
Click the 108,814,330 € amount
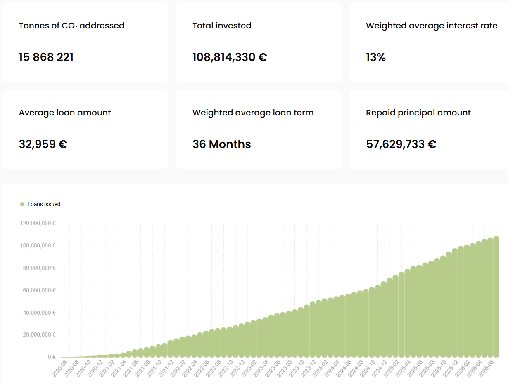tap(230, 57)
